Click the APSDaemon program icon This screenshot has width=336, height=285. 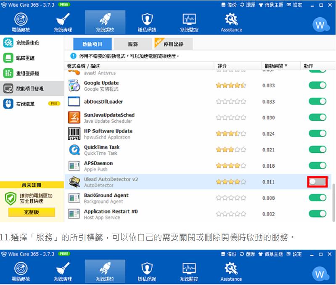tap(74, 166)
